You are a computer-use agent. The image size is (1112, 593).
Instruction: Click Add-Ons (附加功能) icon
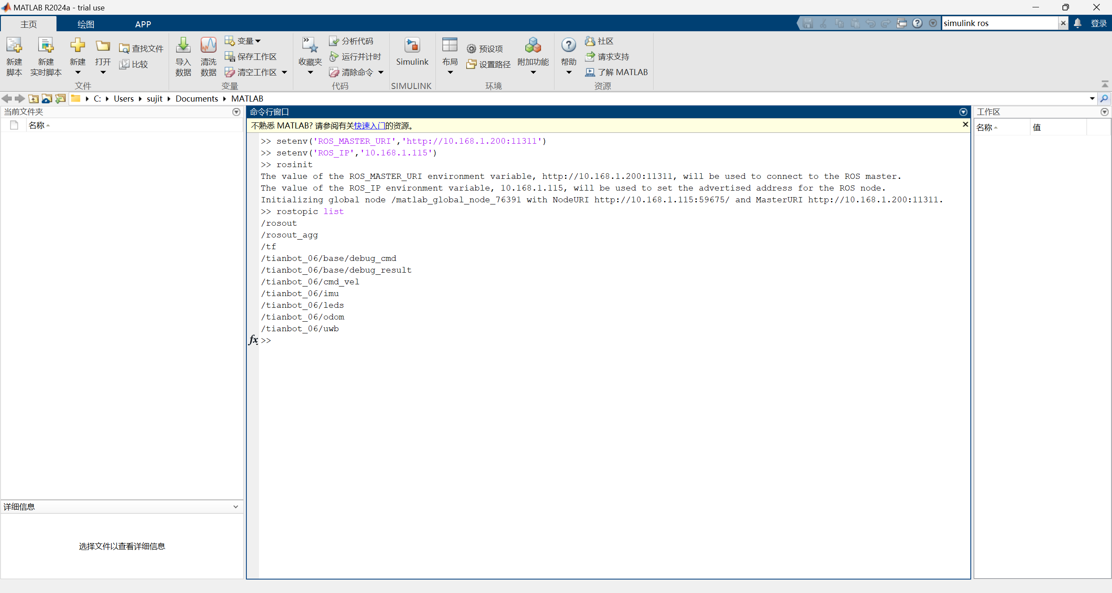click(x=533, y=46)
